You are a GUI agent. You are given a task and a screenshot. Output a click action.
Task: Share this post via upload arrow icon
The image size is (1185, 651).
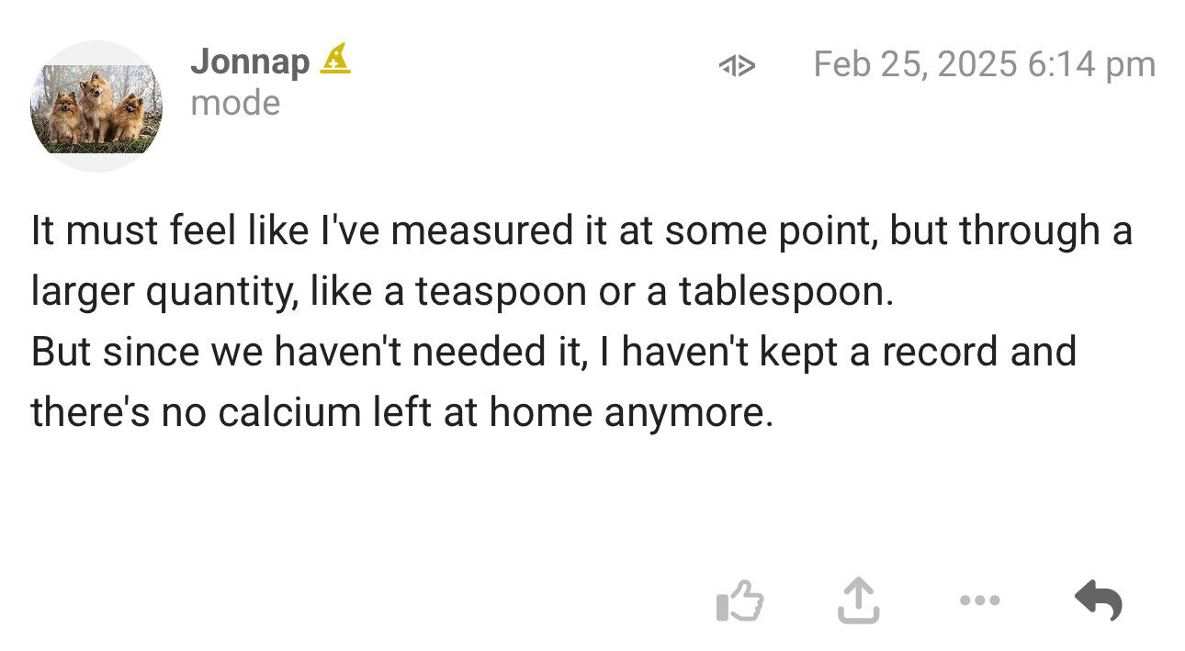click(859, 601)
